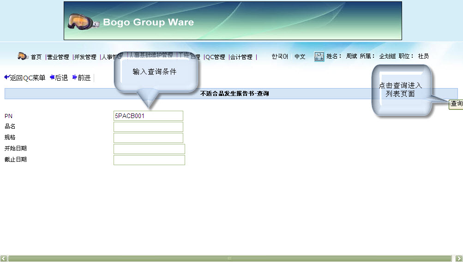Focus the 规格 input field

pyautogui.click(x=148, y=138)
